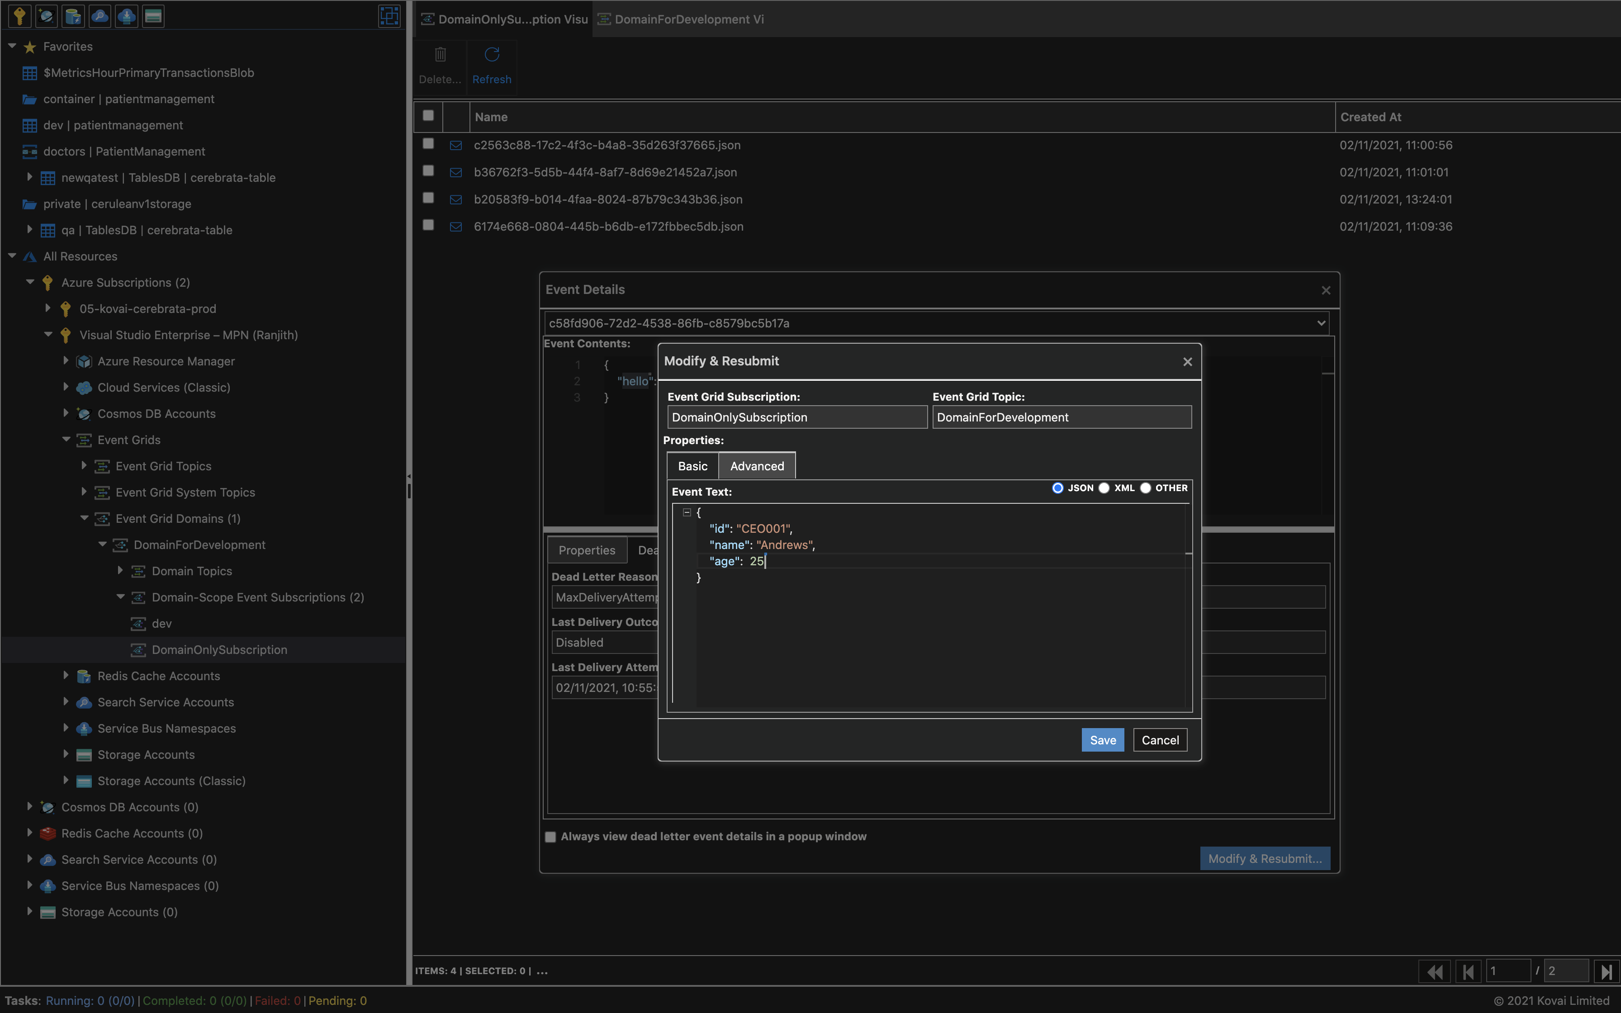Collapse the Visual Studio Enterprise subscription
The image size is (1621, 1013).
(47, 334)
